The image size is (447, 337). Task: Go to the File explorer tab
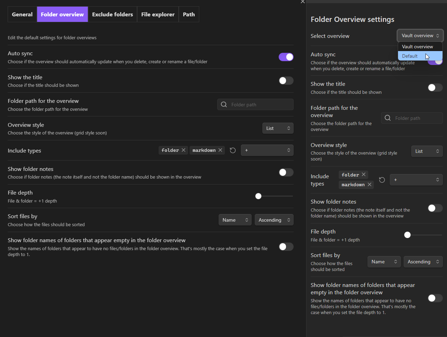(158, 14)
